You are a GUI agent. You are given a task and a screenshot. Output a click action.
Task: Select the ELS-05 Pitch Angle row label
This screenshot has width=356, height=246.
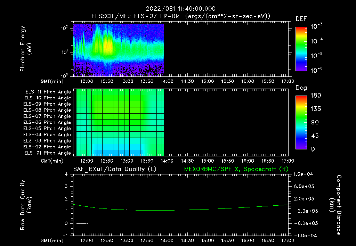pos(47,129)
